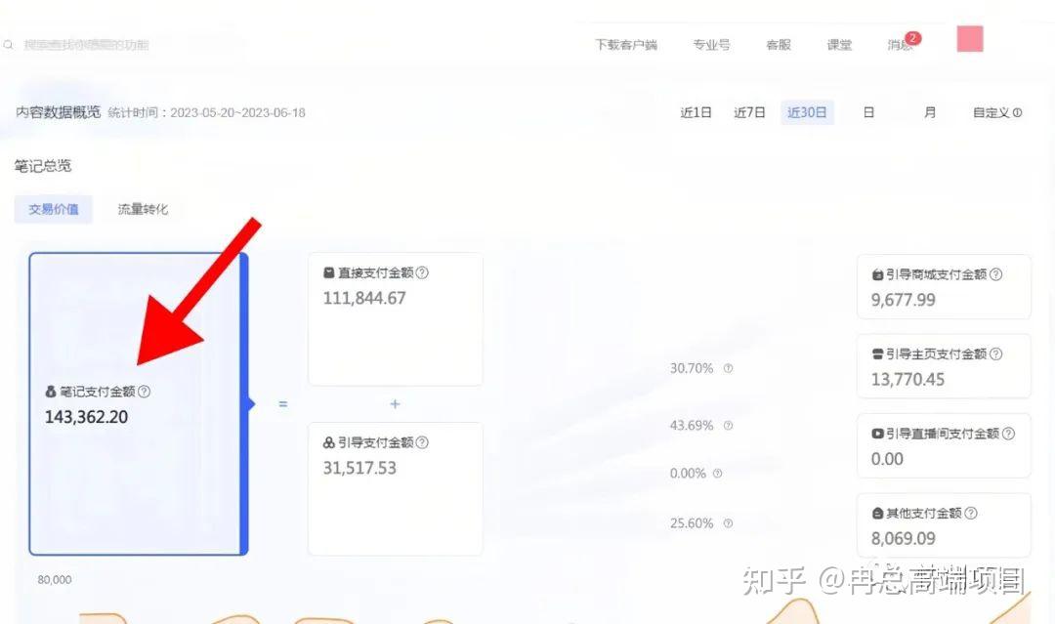Select 近7日 time range
The width and height of the screenshot is (1055, 624).
[749, 112]
